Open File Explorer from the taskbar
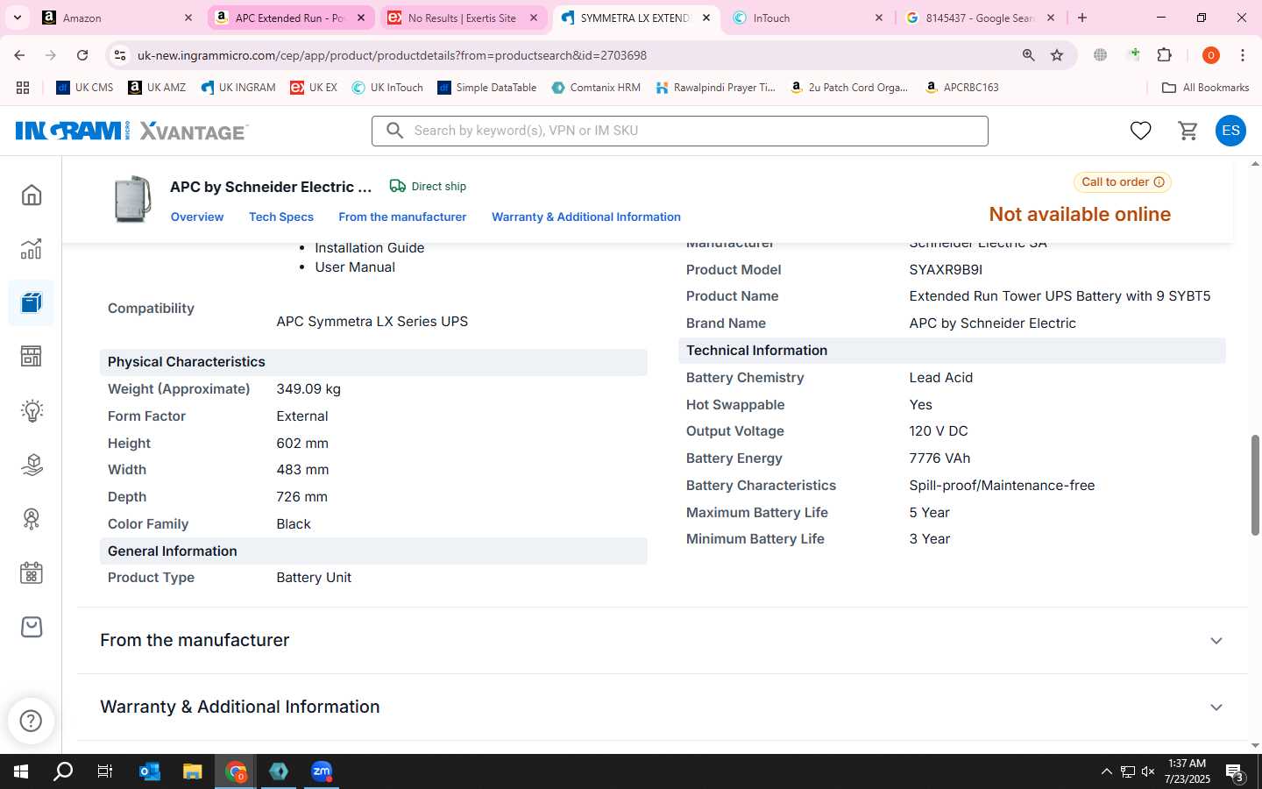The image size is (1262, 789). pos(193,771)
